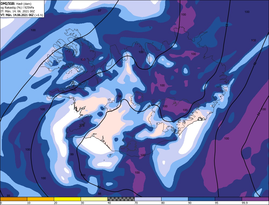Click the '20' legend tick label
The image size is (269, 205).
coord(56,203)
